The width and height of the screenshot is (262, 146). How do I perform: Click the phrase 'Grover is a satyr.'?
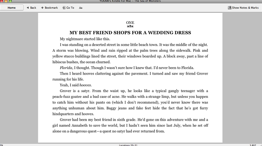[75, 91]
